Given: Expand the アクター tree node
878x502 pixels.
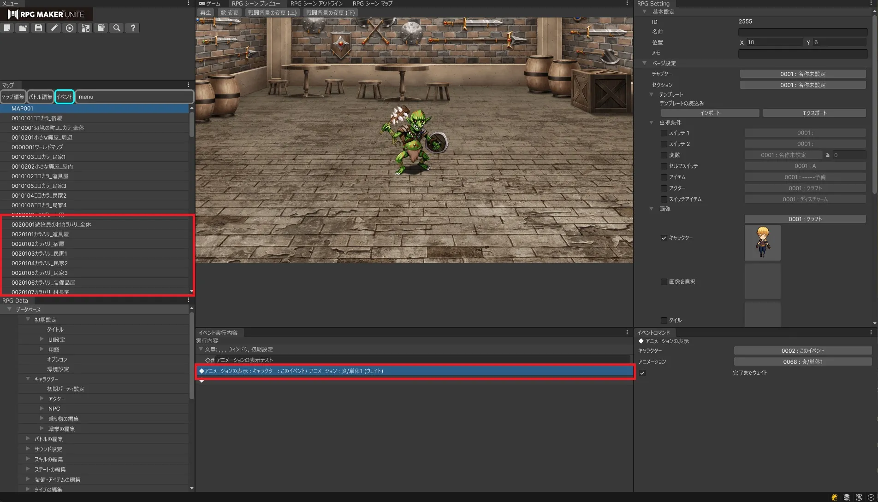Looking at the screenshot, I should [x=42, y=398].
